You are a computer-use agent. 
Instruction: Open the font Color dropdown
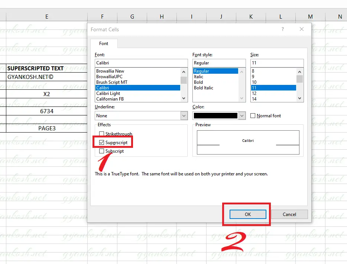[242, 115]
